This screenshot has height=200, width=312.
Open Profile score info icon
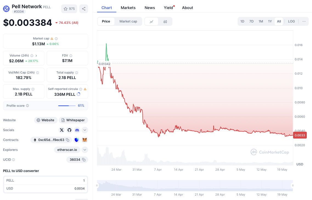pos(27,106)
